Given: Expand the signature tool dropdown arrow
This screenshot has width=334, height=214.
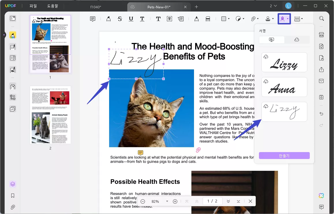Looking at the screenshot, I should coord(288,19).
